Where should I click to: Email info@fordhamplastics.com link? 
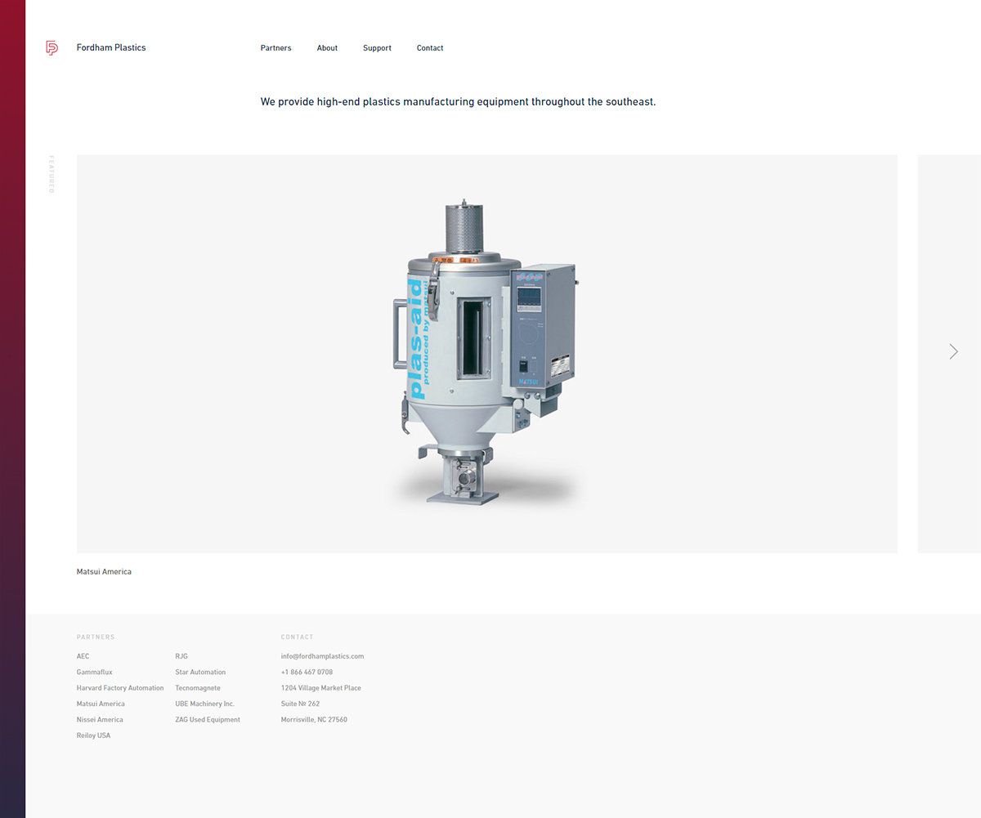coord(322,656)
